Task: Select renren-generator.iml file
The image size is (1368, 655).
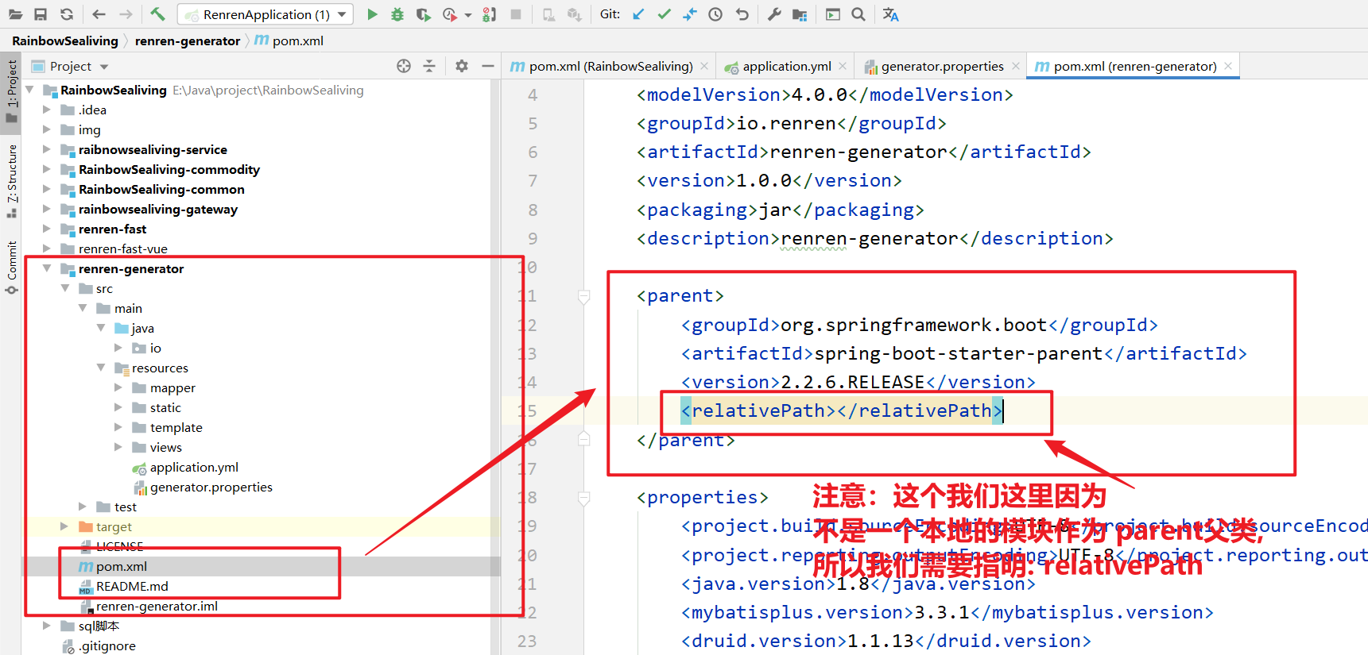Action: pyautogui.click(x=157, y=606)
